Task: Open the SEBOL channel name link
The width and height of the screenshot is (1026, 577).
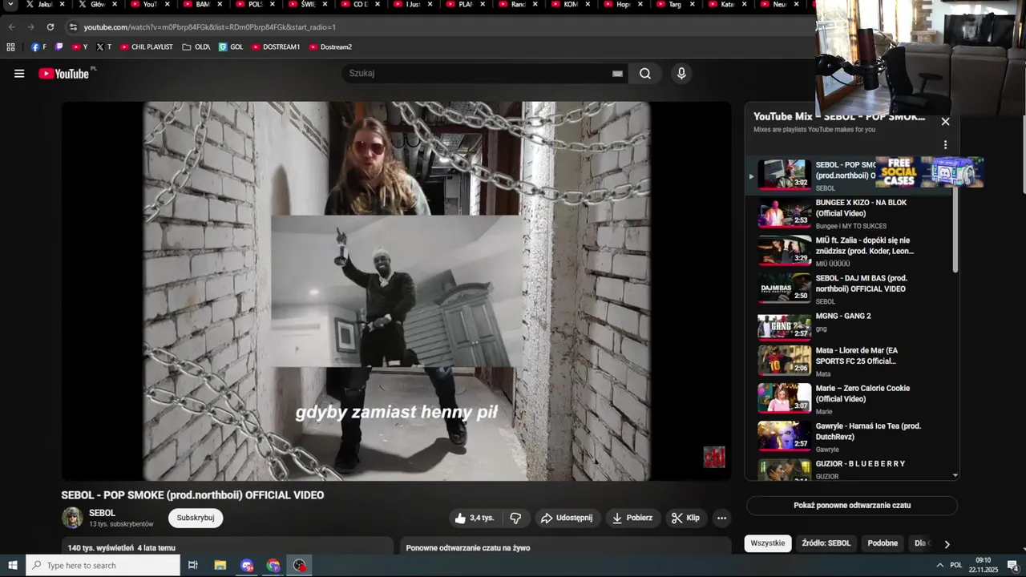Action: tap(102, 513)
